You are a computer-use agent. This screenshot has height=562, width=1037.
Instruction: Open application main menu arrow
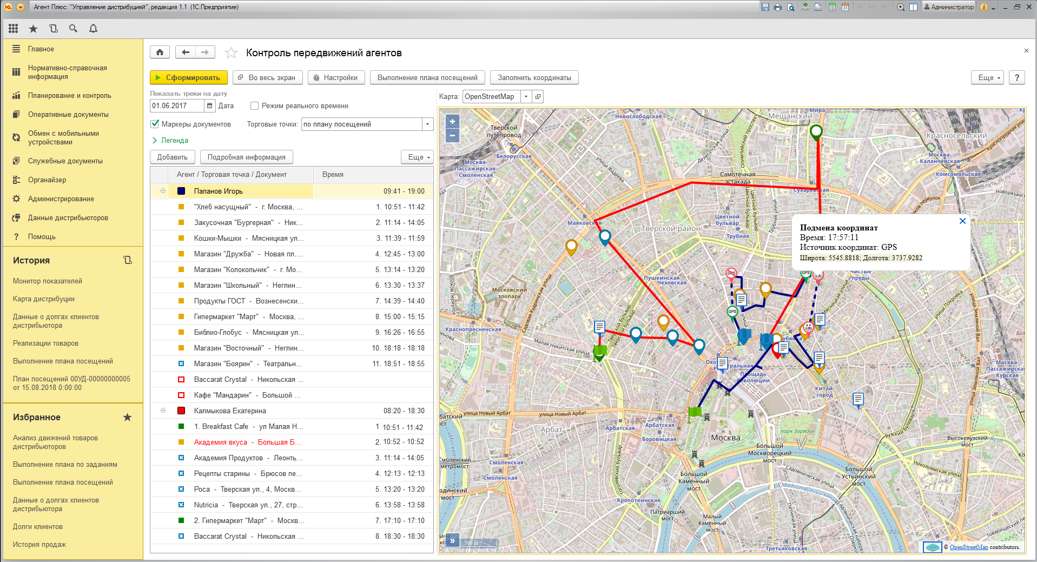tap(20, 7)
